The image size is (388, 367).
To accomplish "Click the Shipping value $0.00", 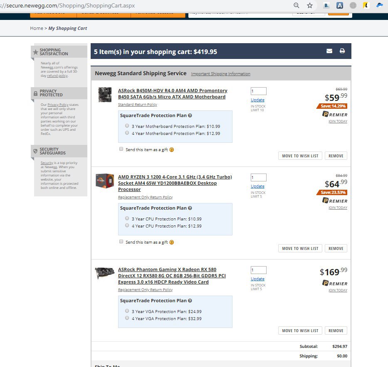I will pyautogui.click(x=342, y=356).
